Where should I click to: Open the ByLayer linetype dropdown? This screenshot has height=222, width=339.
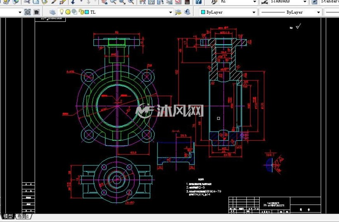tap(318, 12)
